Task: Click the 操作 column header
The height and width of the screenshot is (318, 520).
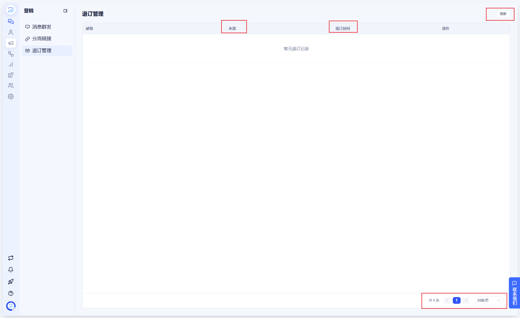Action: [446, 28]
